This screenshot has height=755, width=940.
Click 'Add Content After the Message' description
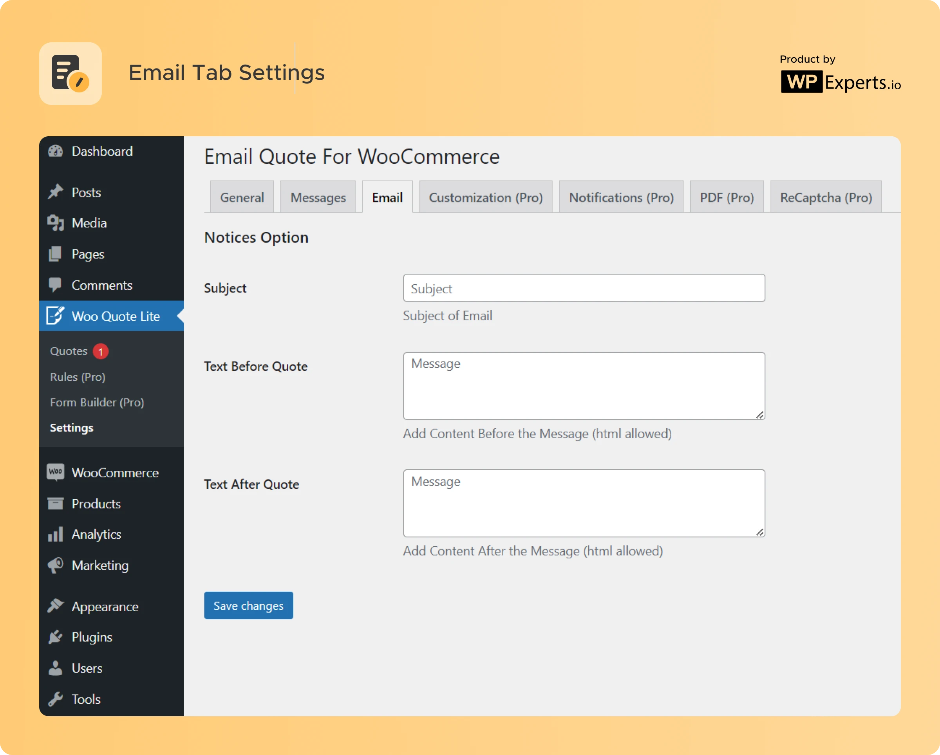pyautogui.click(x=533, y=551)
